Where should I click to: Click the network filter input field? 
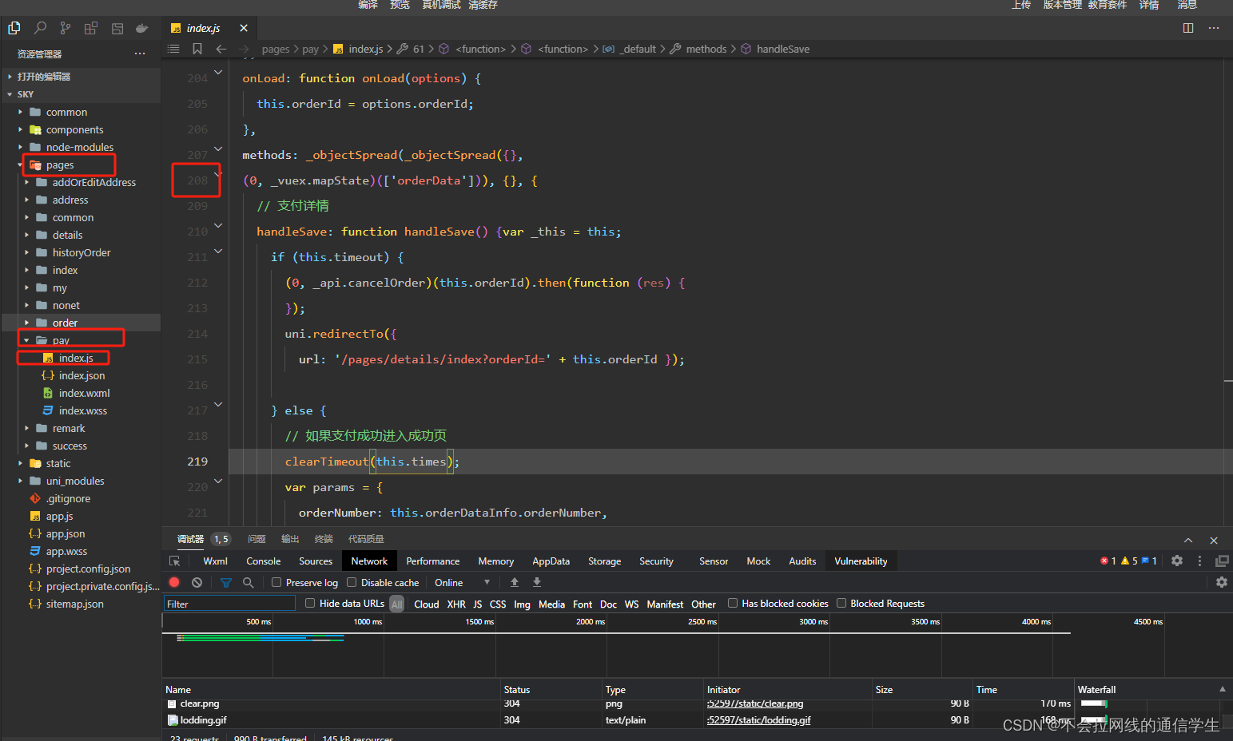click(x=229, y=604)
